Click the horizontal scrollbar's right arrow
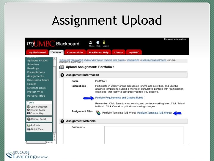Viewport: 214px width, 161px height. point(51,143)
